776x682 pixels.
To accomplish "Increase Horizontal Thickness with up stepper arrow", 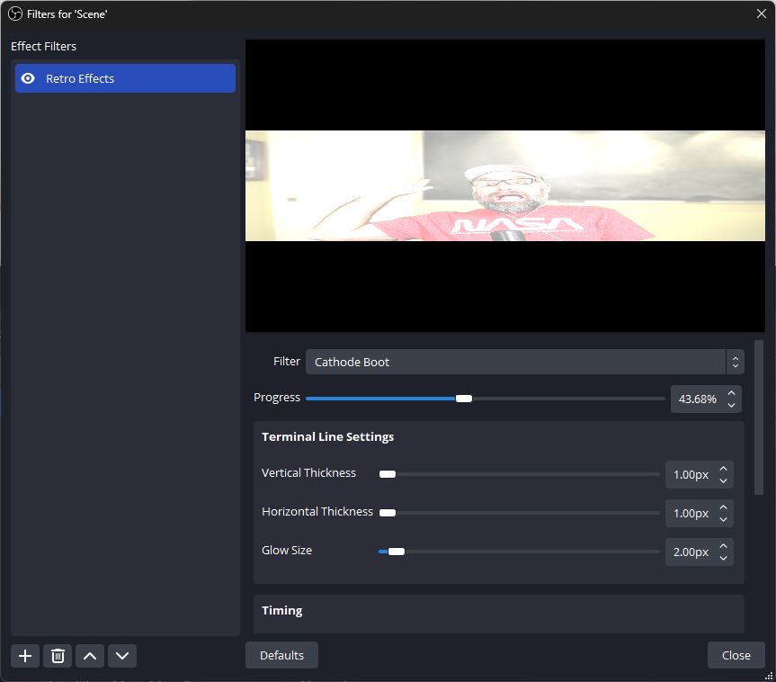I will pyautogui.click(x=723, y=507).
